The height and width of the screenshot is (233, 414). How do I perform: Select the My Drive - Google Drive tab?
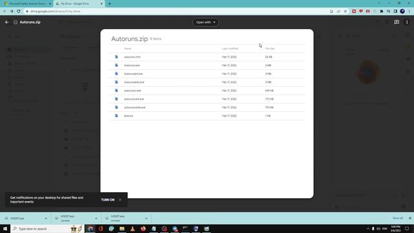79,4
